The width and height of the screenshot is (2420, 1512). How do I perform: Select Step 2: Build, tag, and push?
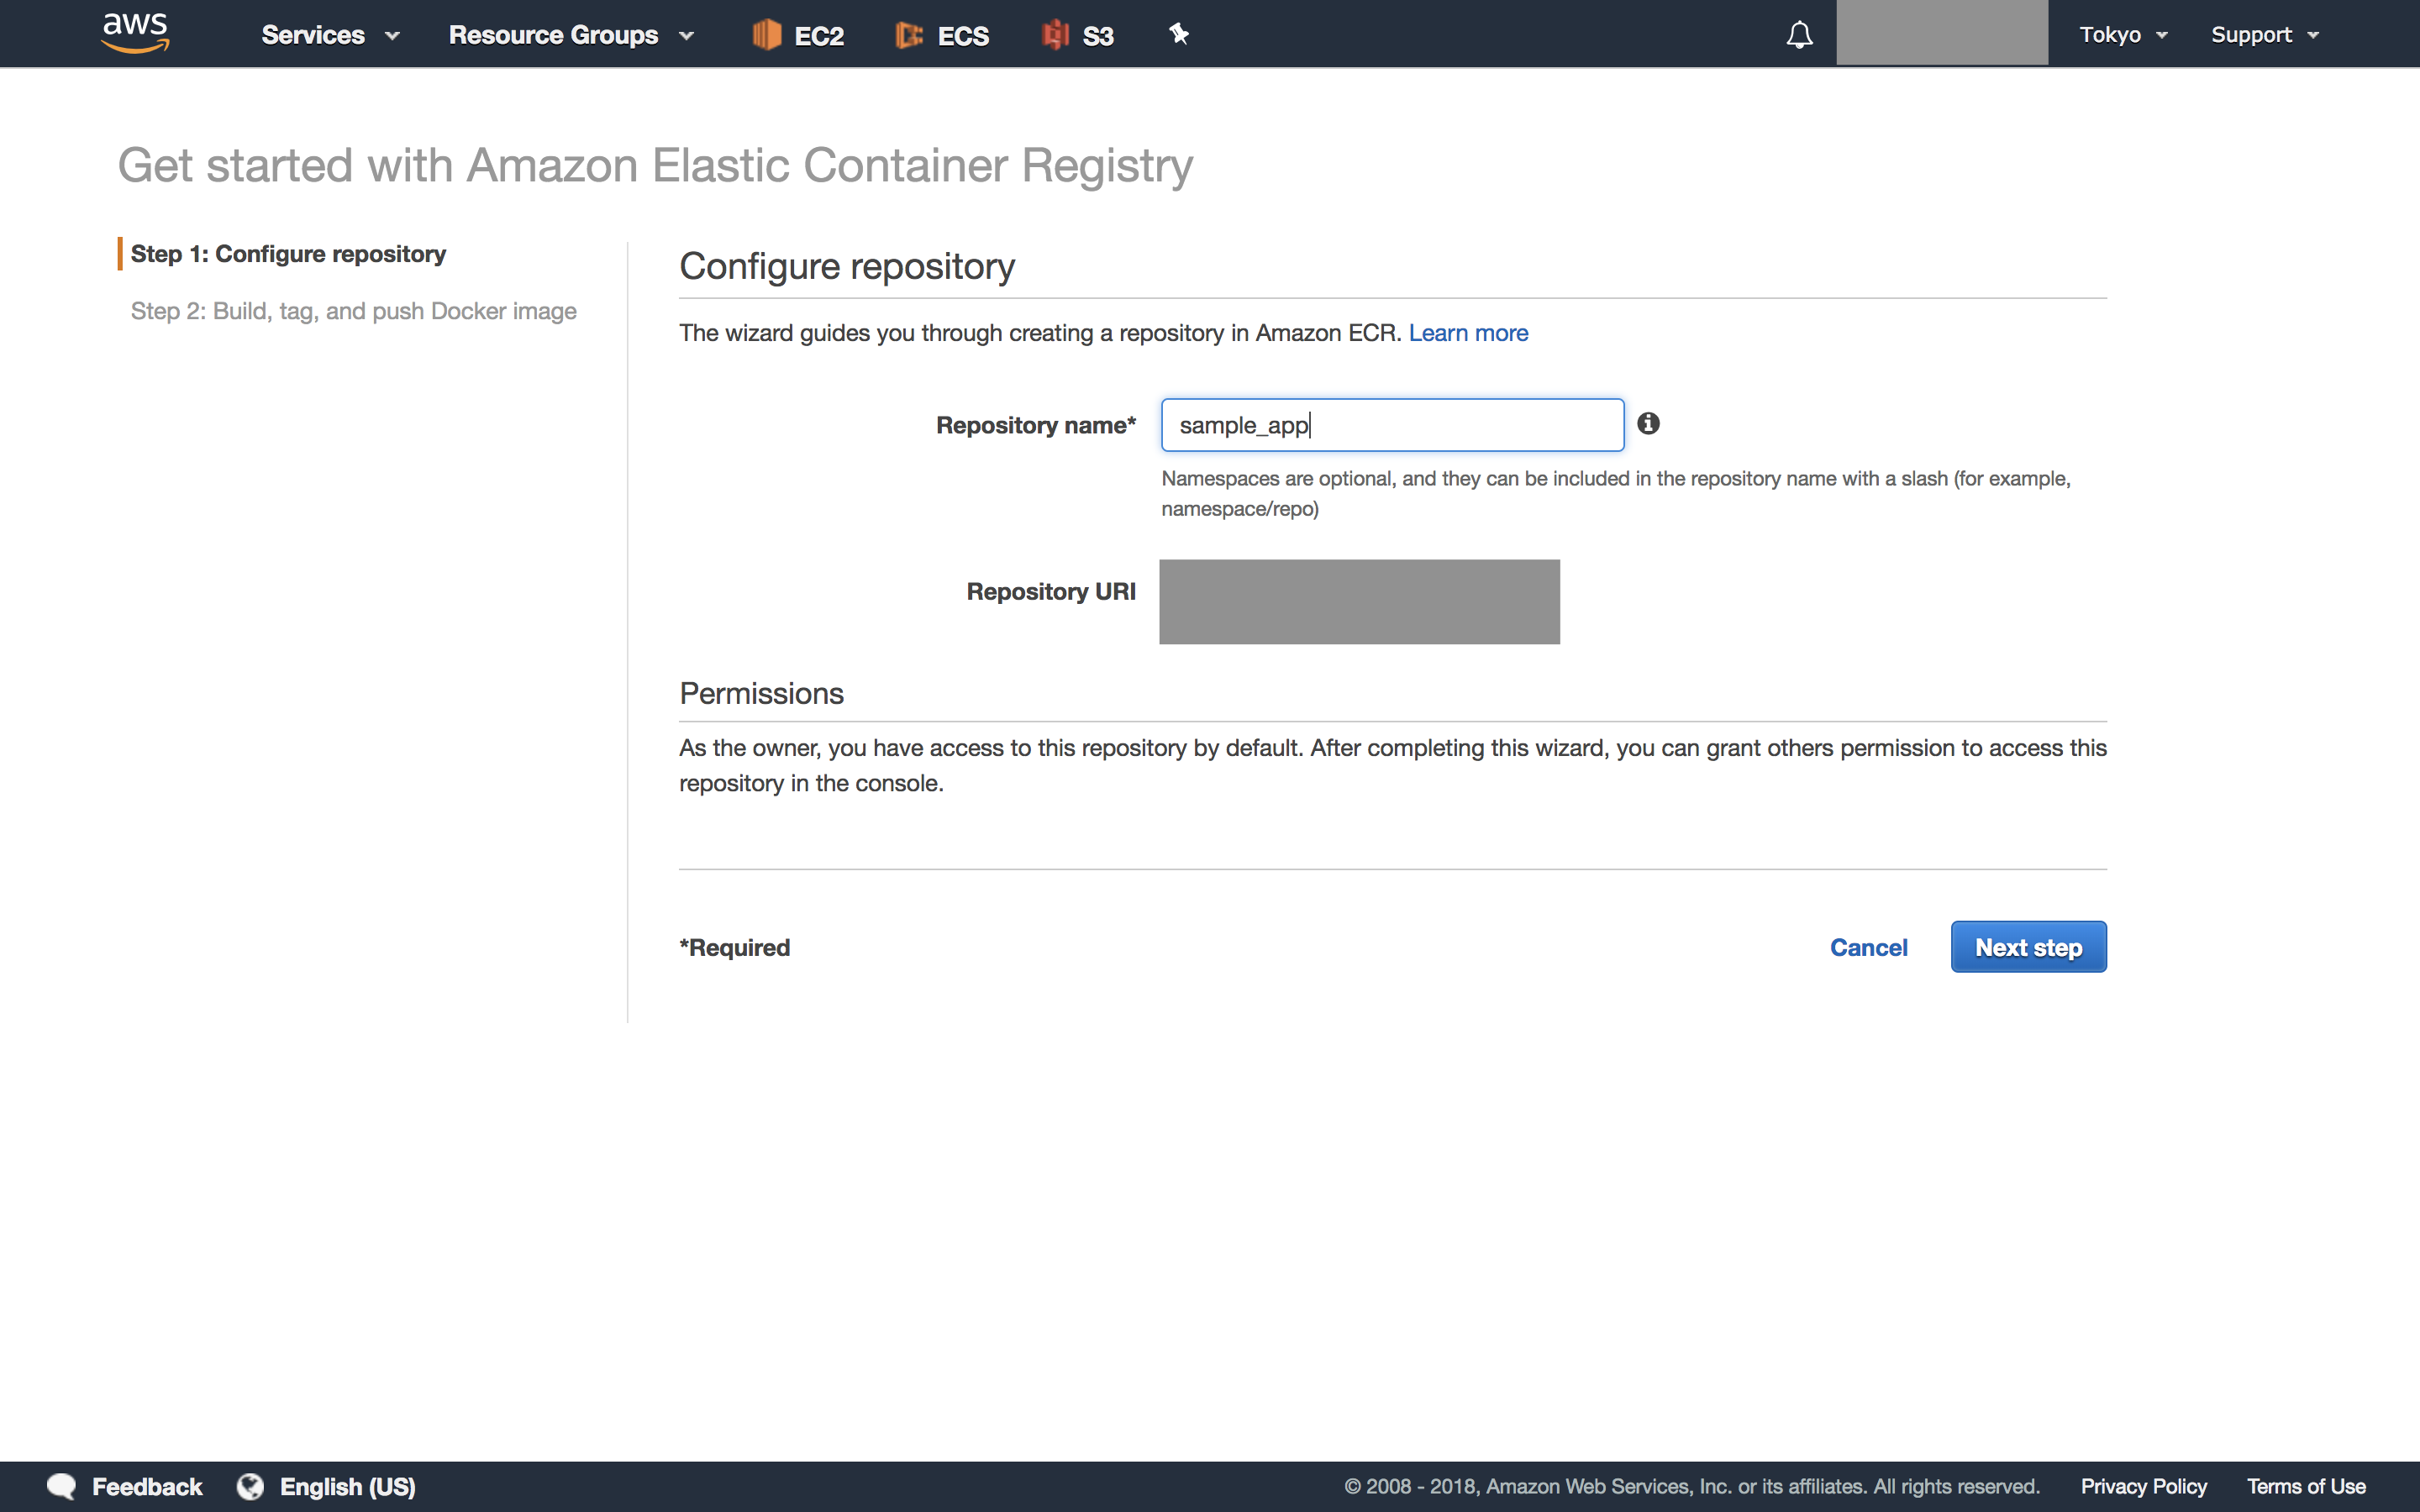[353, 311]
